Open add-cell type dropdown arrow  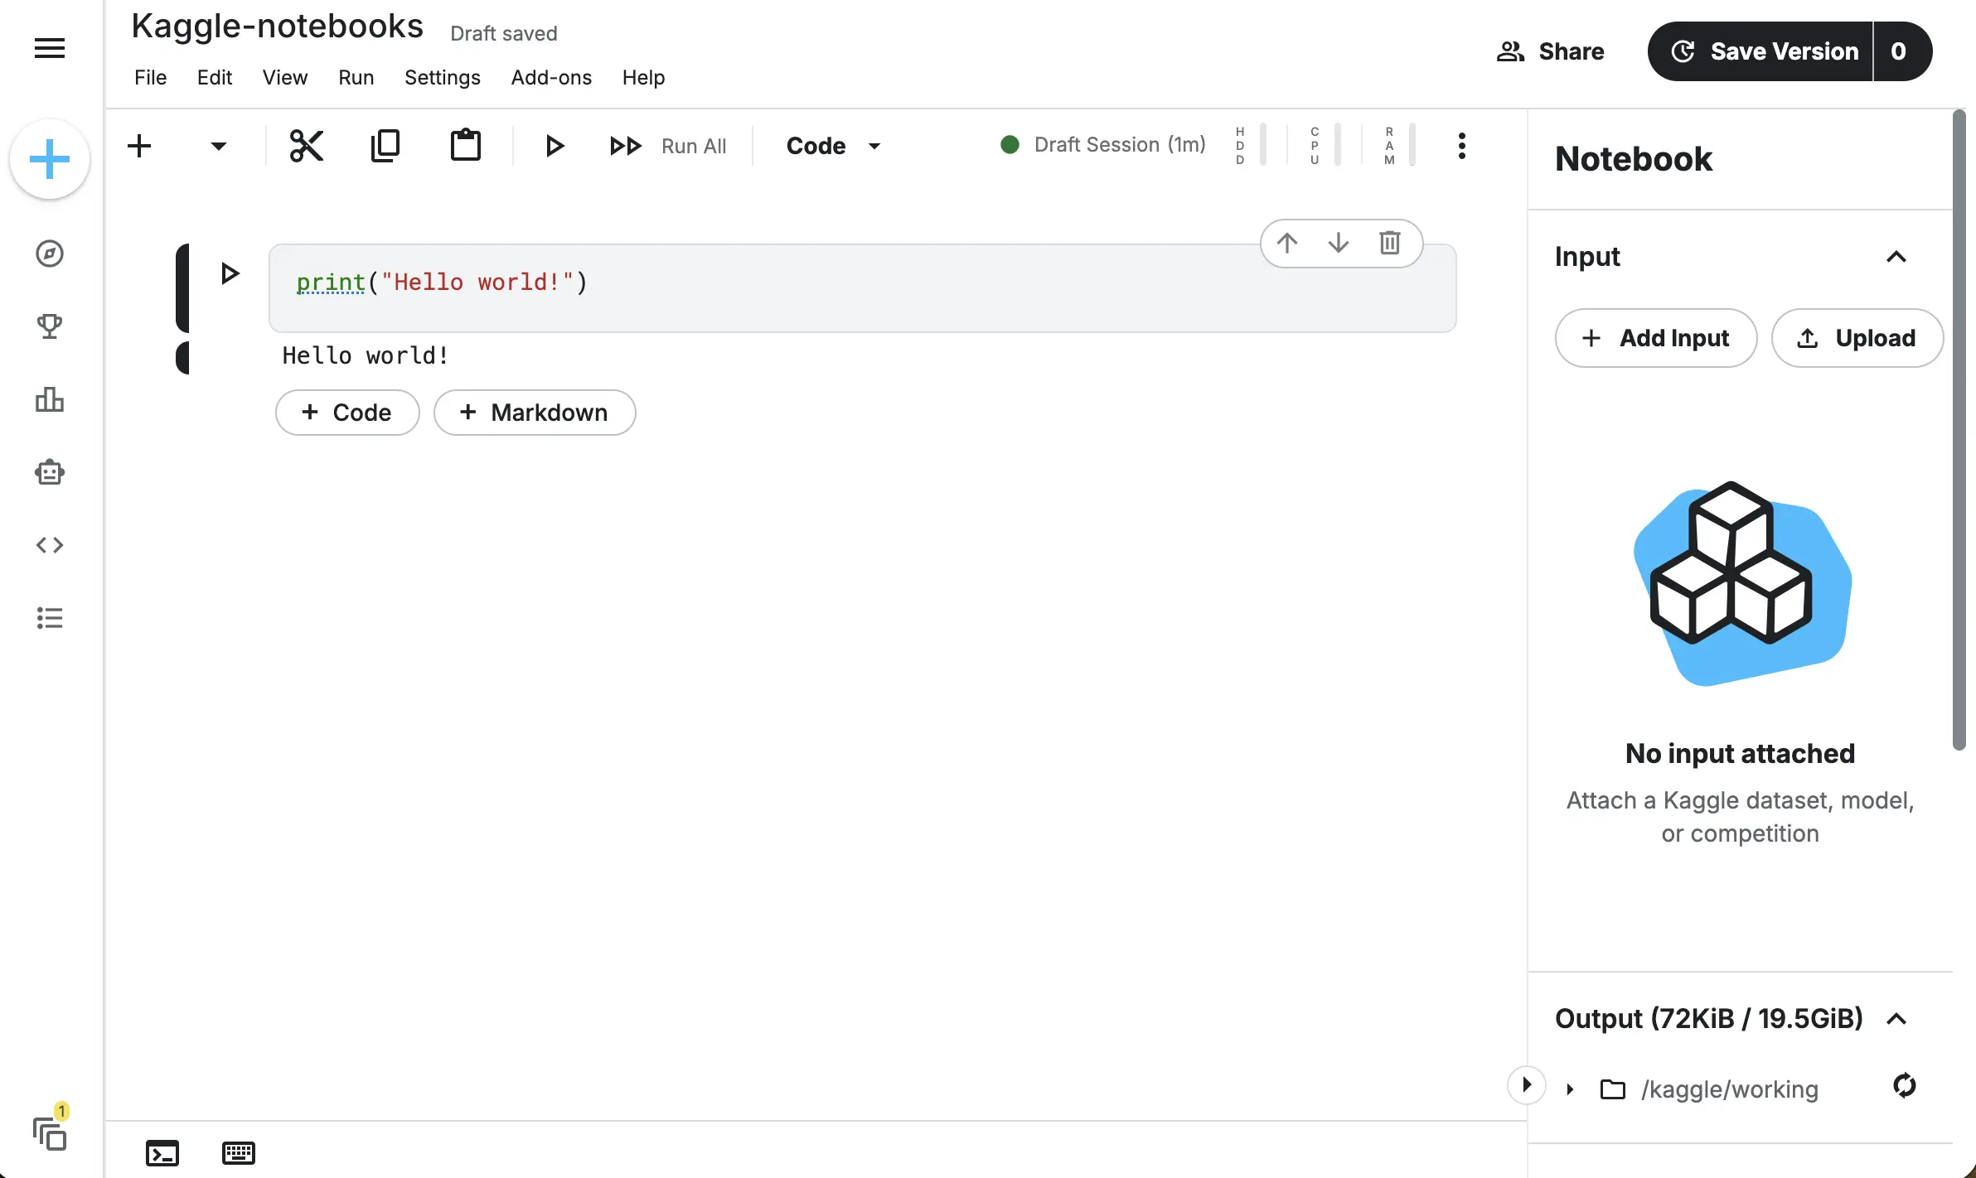click(218, 147)
